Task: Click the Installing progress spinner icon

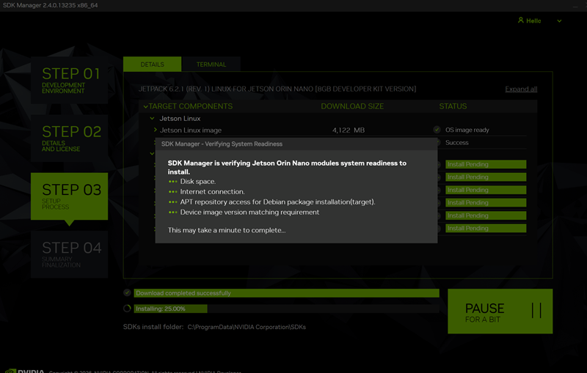Action: 128,309
